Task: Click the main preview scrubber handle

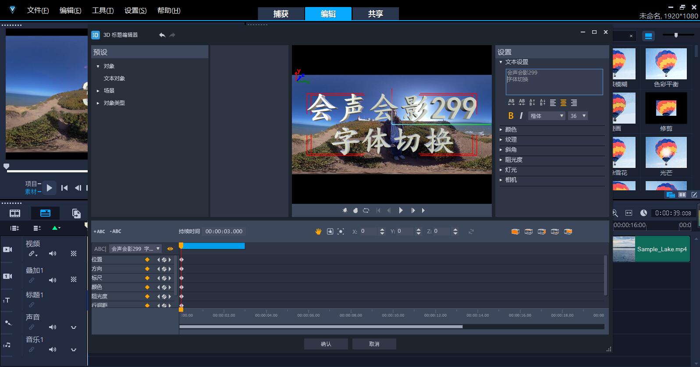Action: [x=6, y=166]
